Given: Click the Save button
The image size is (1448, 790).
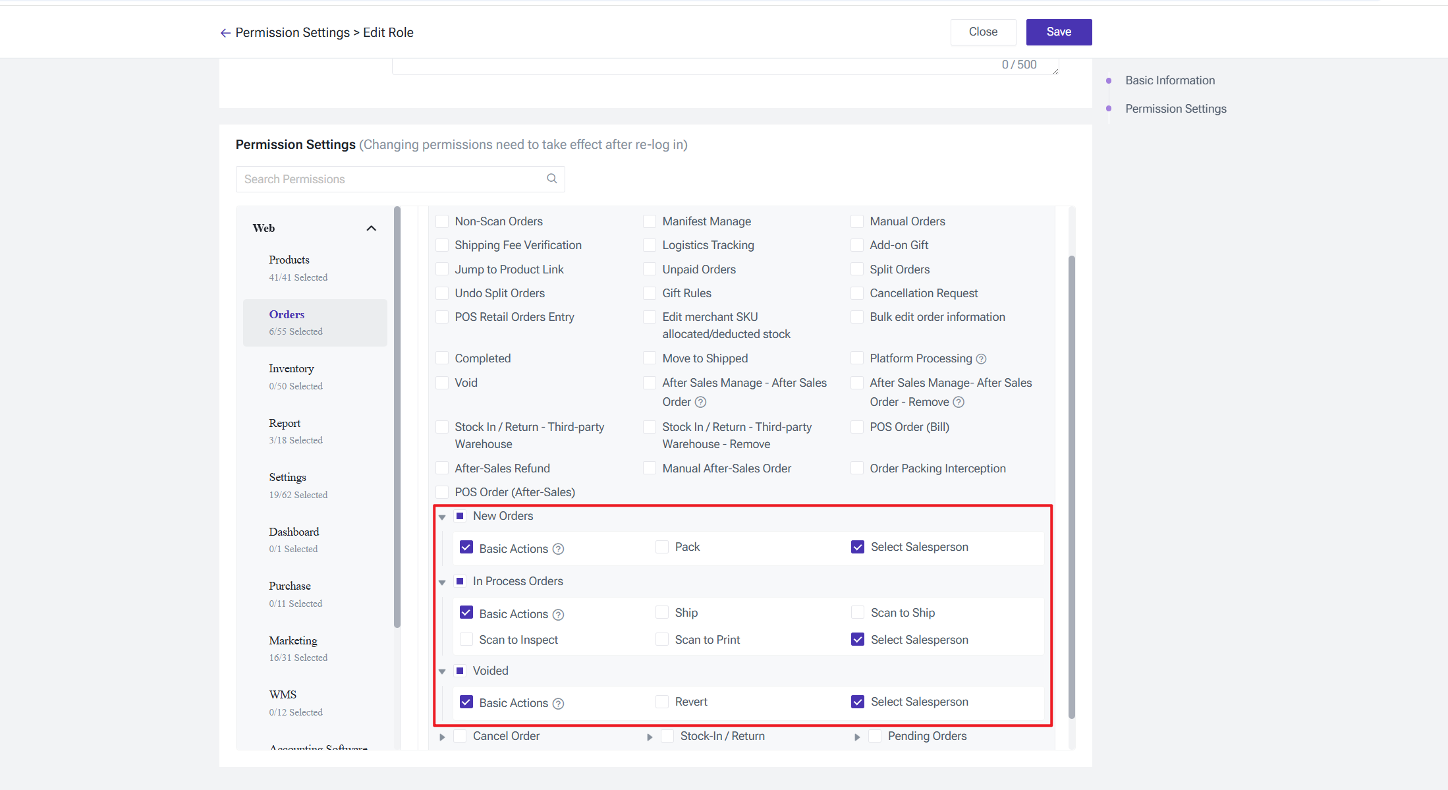Looking at the screenshot, I should point(1059,32).
